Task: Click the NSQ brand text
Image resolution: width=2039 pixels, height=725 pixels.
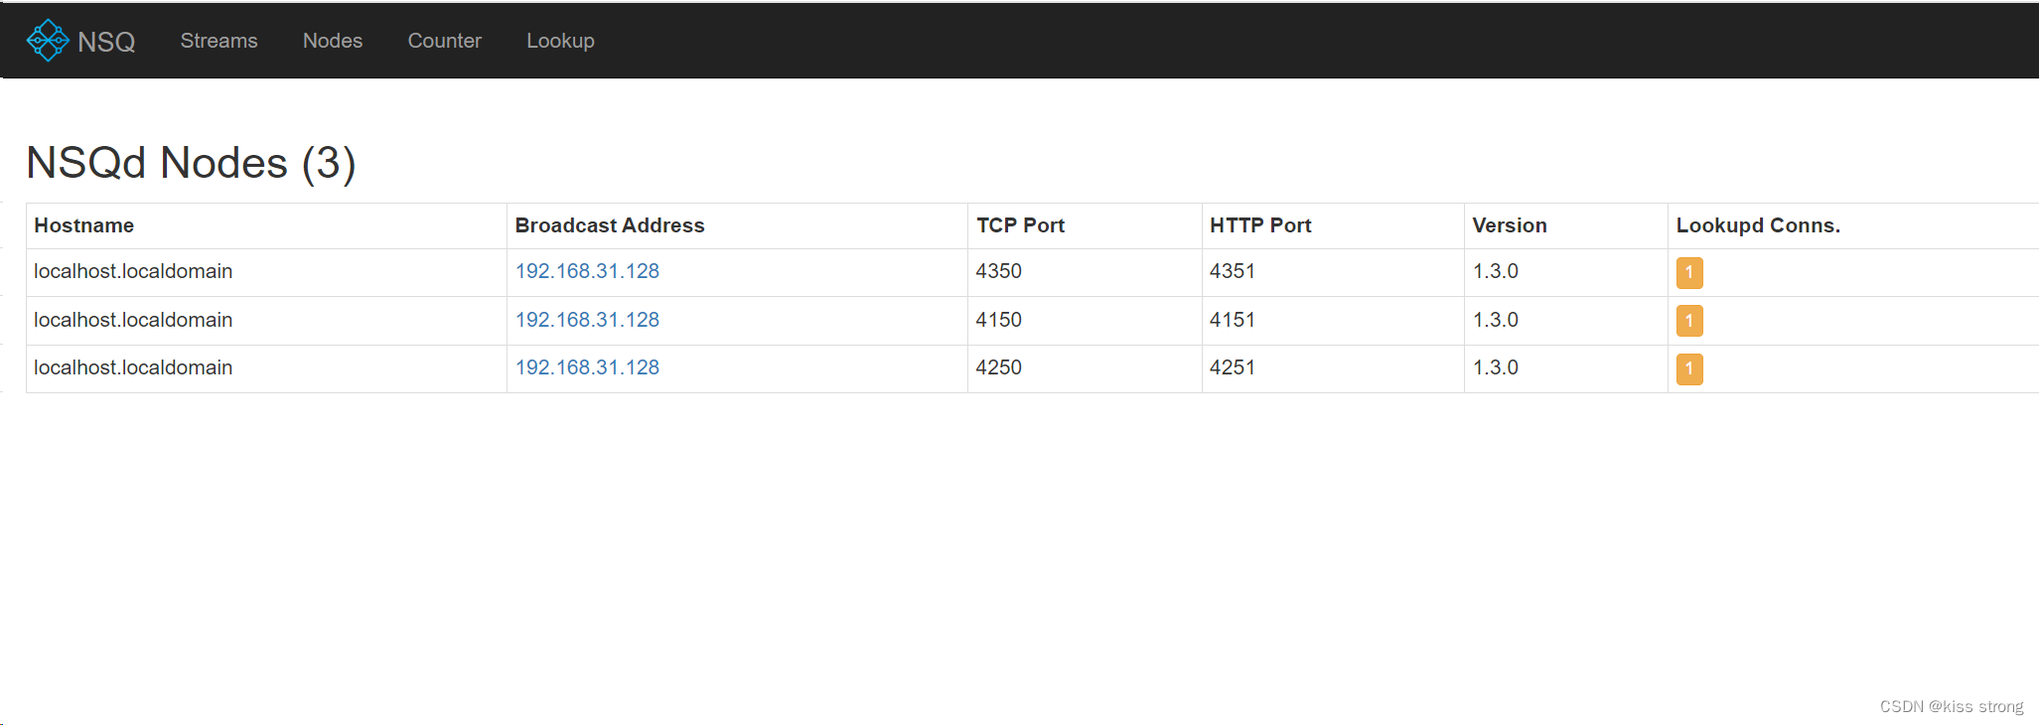Action: tap(106, 42)
